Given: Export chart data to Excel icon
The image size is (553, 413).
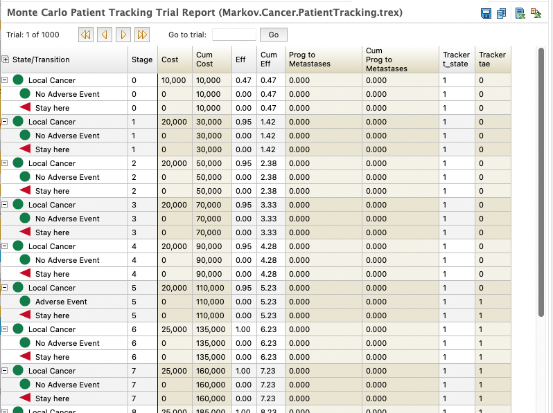Looking at the screenshot, I should click(x=536, y=13).
